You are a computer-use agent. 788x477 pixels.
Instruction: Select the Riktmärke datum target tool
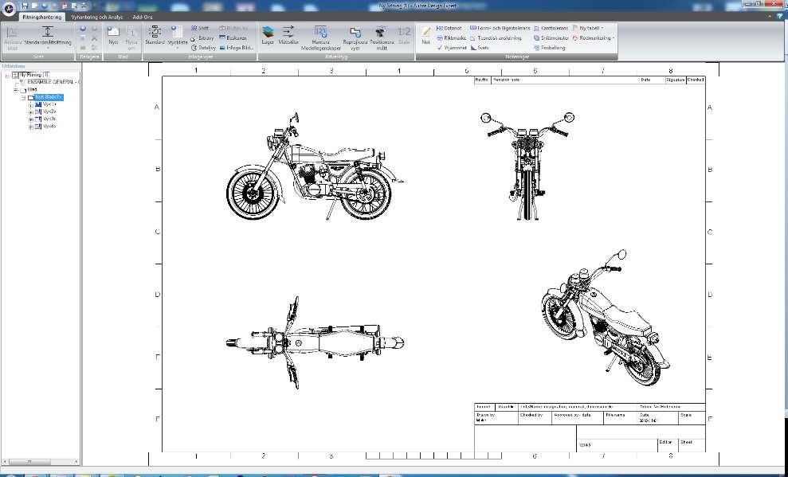tap(451, 38)
